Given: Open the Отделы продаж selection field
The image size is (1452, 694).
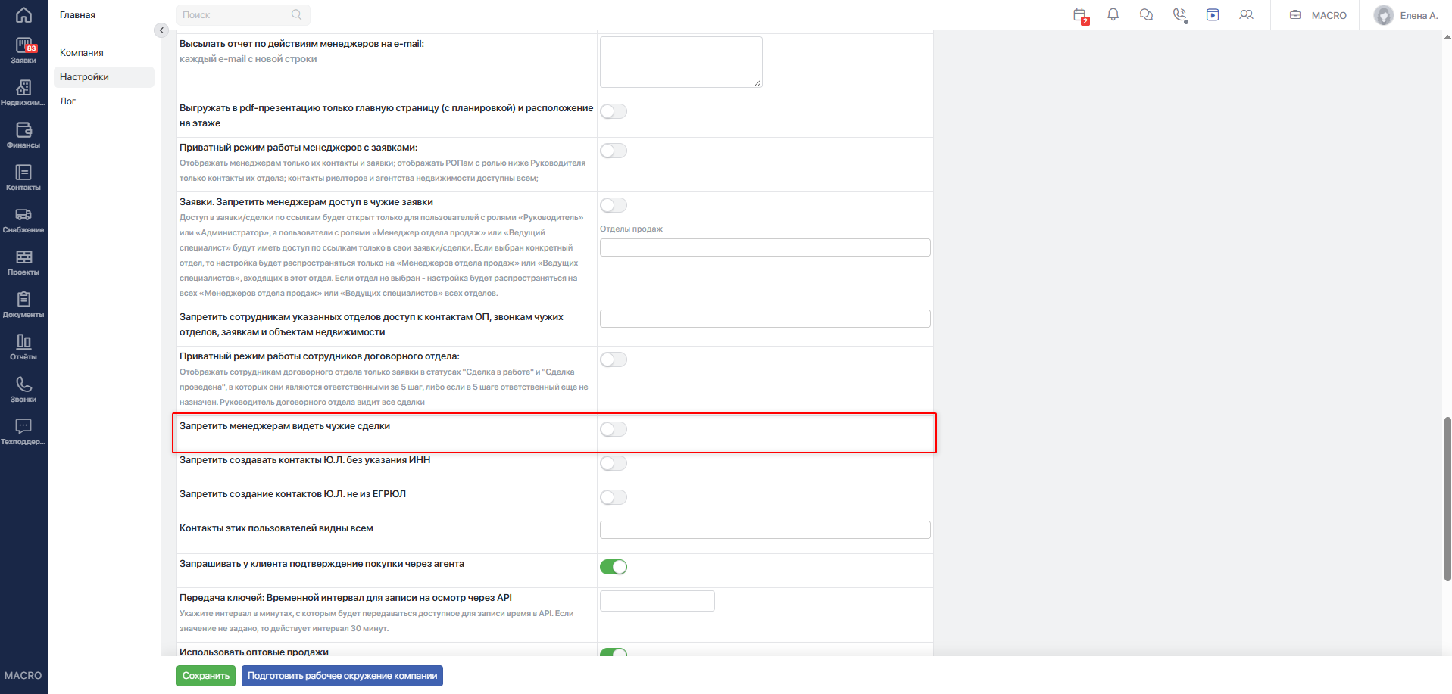Looking at the screenshot, I should click(x=765, y=247).
